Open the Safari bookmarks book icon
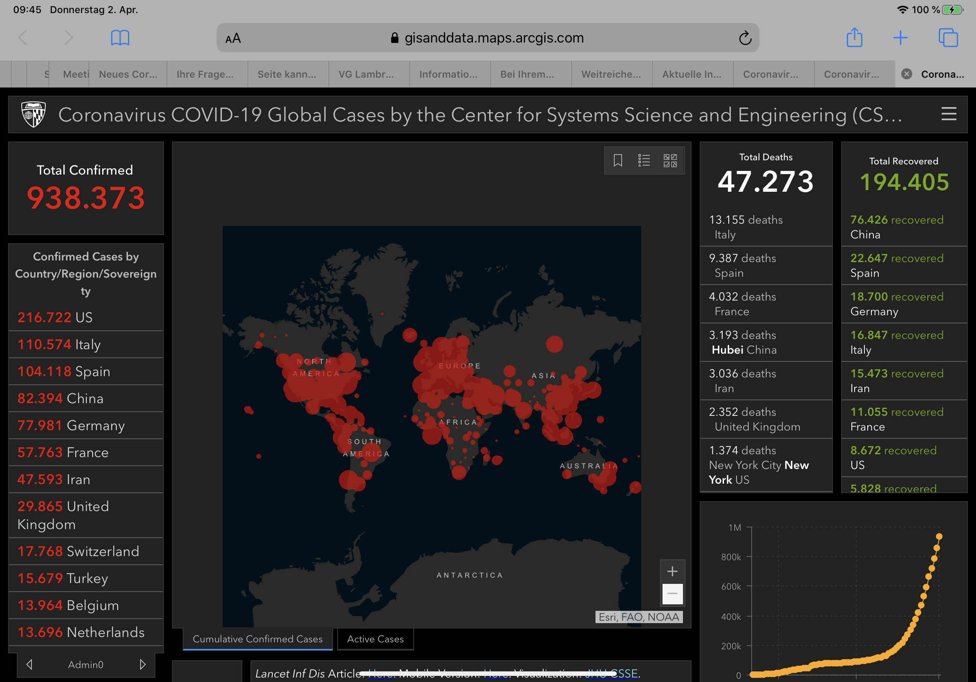Screen dimensions: 976x682 [x=120, y=38]
